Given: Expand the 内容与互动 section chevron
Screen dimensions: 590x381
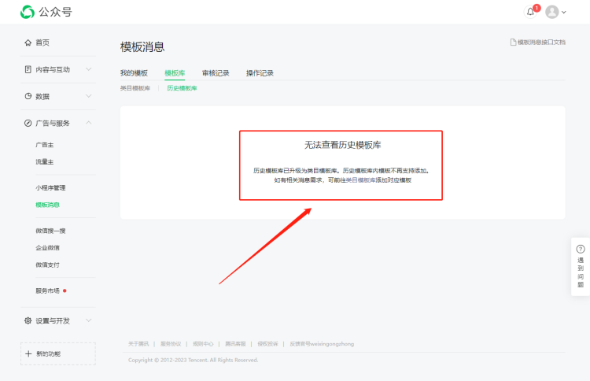Looking at the screenshot, I should coord(89,69).
